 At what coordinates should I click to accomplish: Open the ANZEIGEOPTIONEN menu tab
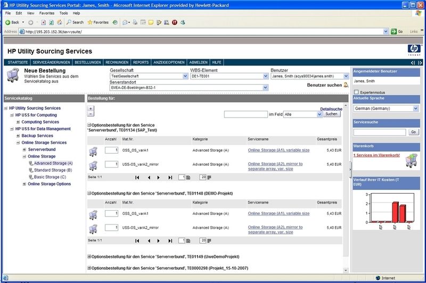pyautogui.click(x=169, y=62)
